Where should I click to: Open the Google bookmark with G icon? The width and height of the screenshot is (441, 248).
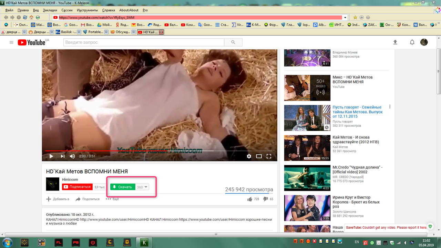click(x=71, y=25)
